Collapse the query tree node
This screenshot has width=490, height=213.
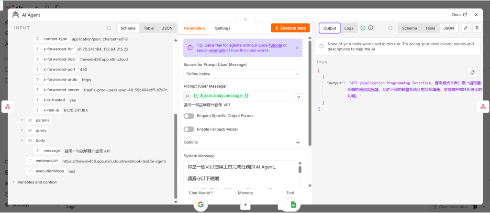tap(22, 130)
